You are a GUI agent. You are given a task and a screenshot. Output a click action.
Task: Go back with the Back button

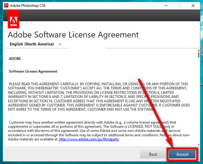tap(153, 154)
